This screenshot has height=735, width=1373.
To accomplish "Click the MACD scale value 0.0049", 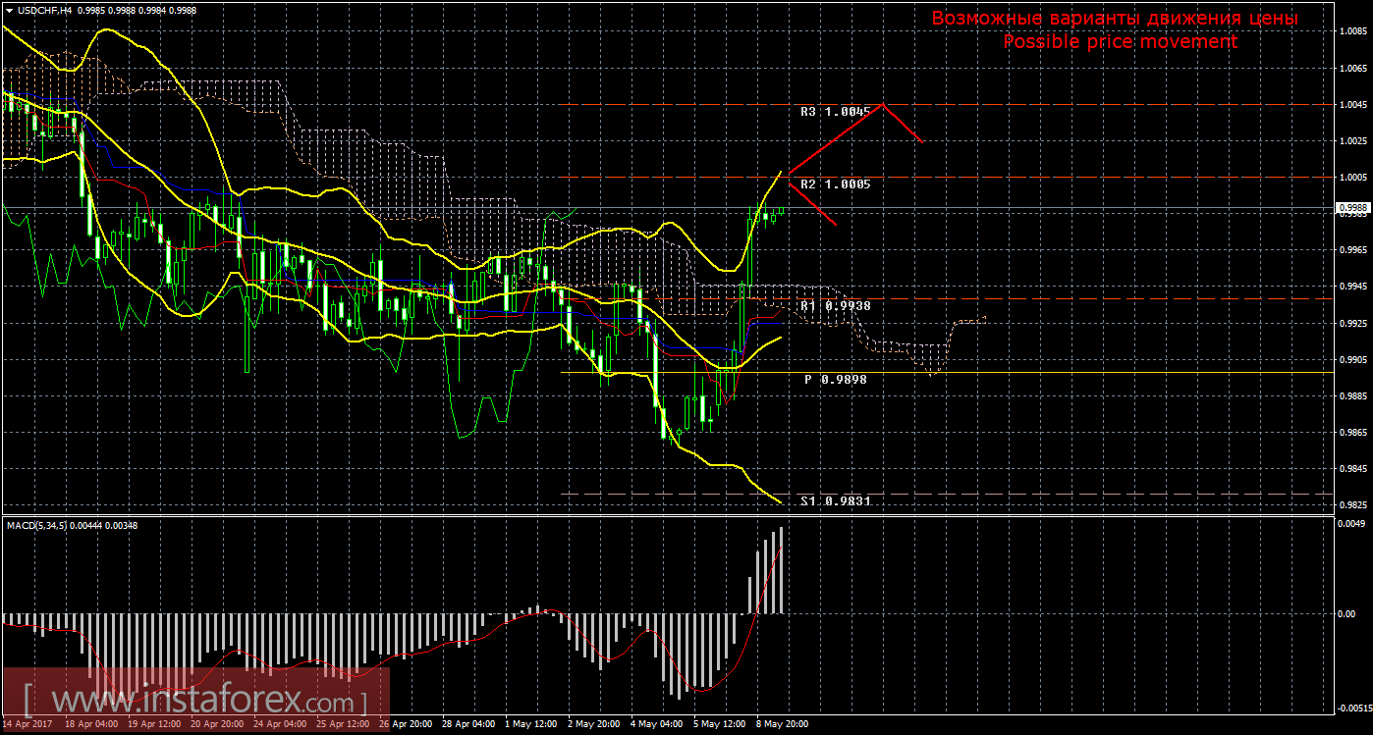I will pyautogui.click(x=1351, y=524).
